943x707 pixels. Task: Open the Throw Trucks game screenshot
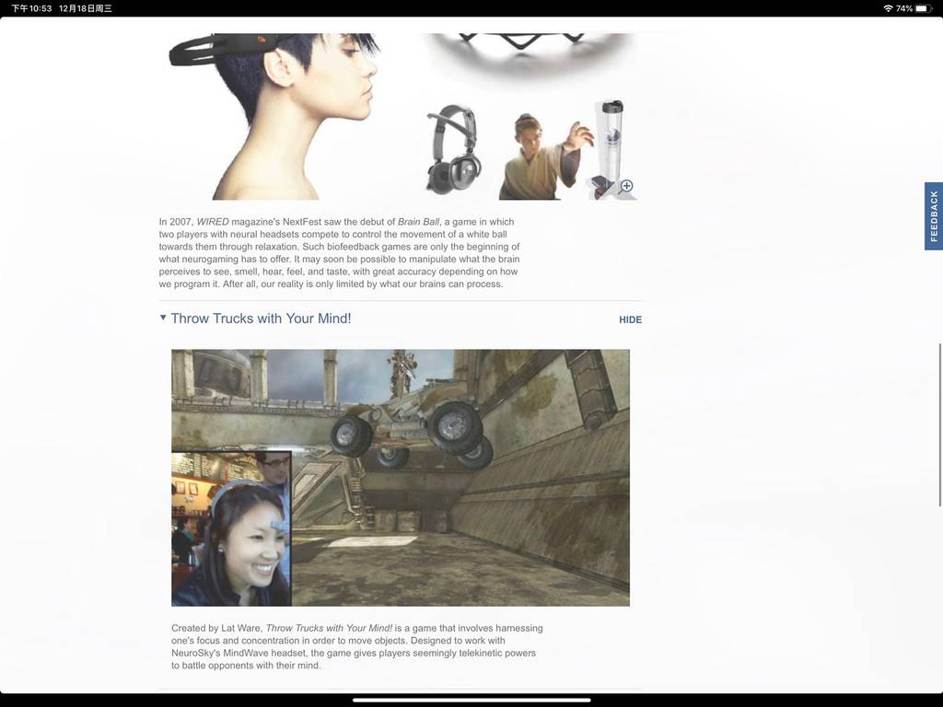401,478
